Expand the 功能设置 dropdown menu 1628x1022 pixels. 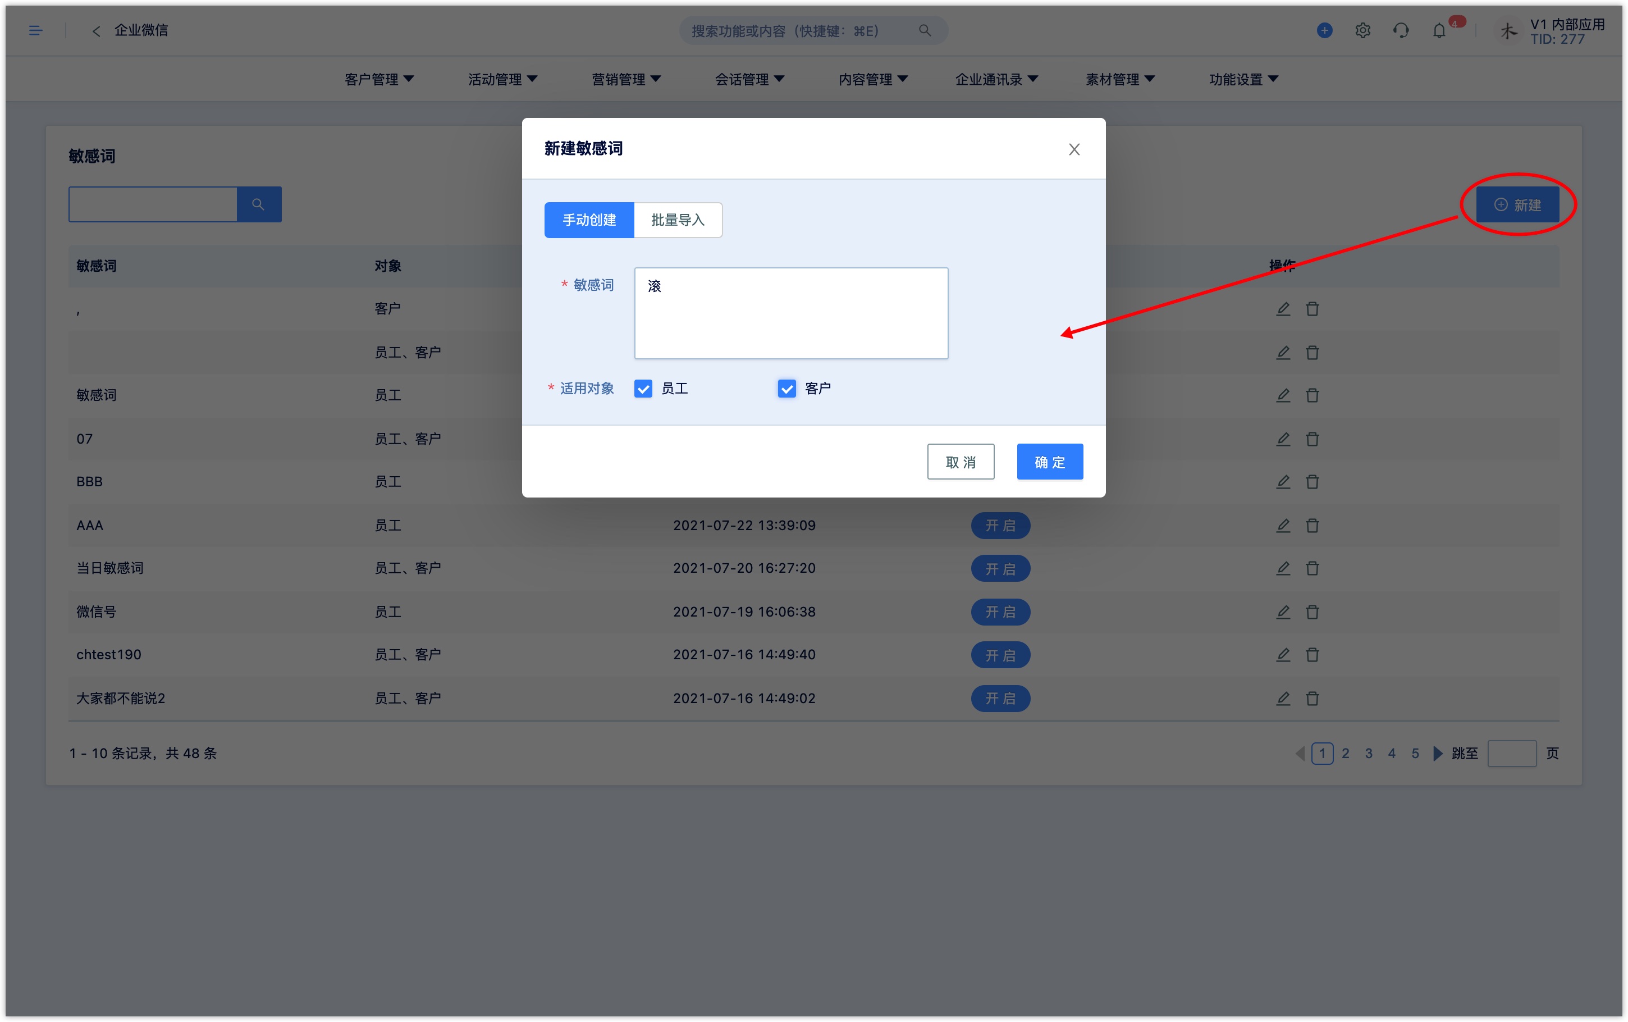click(1243, 79)
